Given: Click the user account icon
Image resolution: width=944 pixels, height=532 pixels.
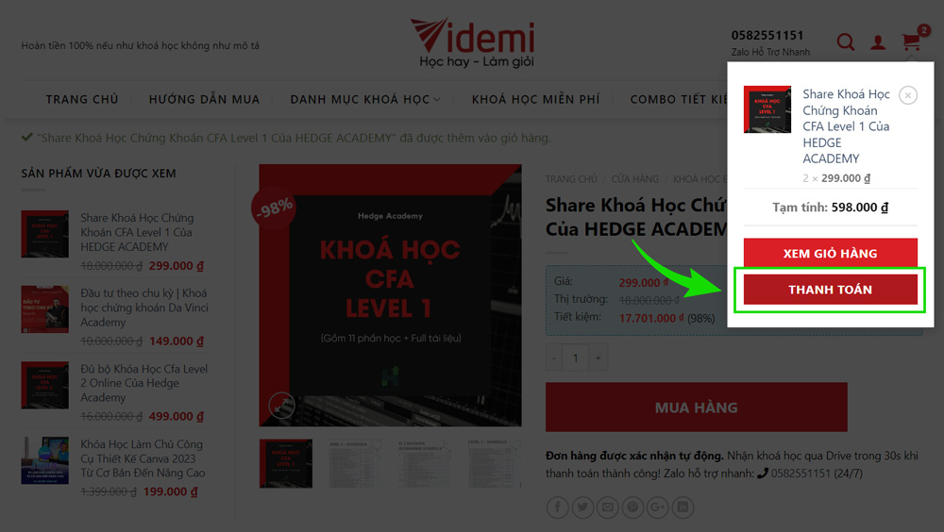Looking at the screenshot, I should [878, 42].
